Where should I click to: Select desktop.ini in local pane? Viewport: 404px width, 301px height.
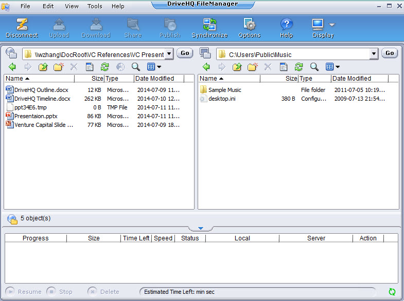point(222,99)
